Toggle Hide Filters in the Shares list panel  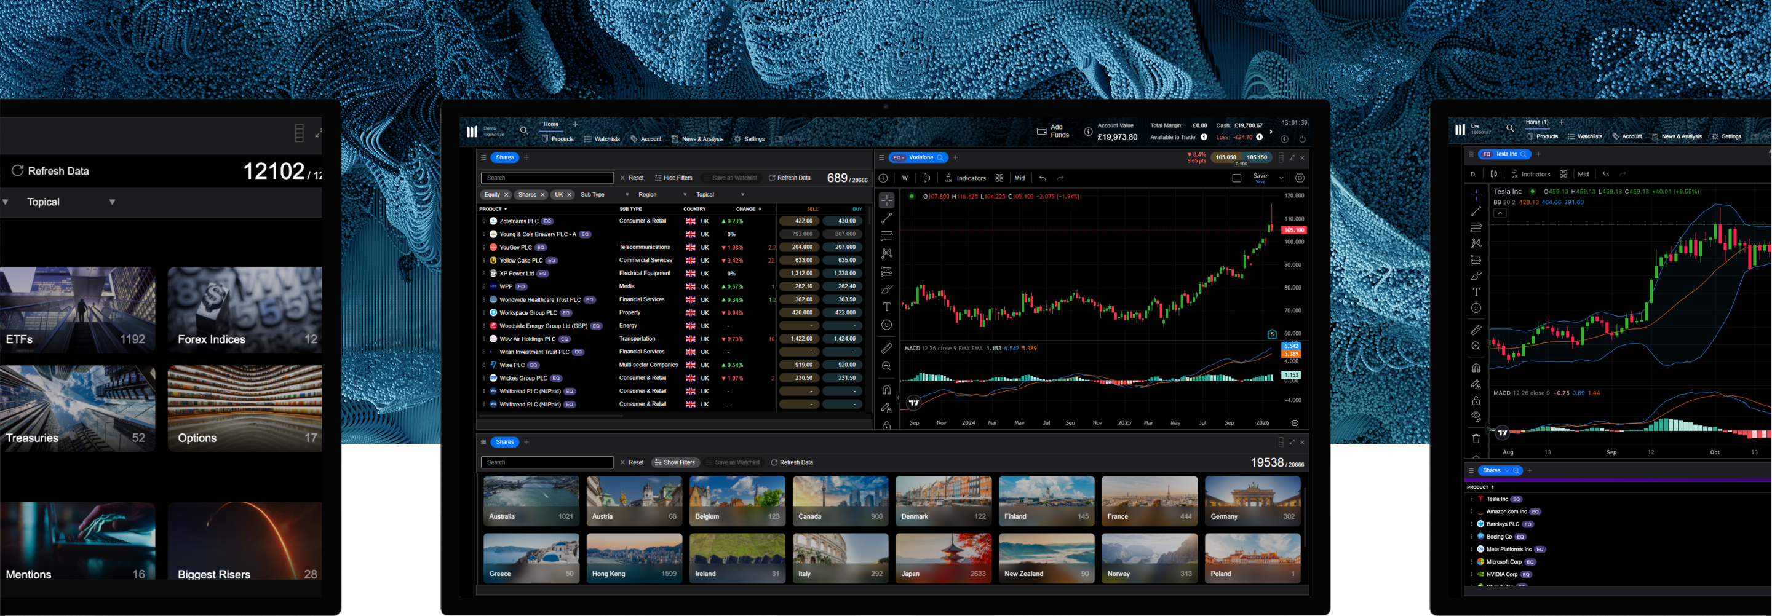pos(673,178)
